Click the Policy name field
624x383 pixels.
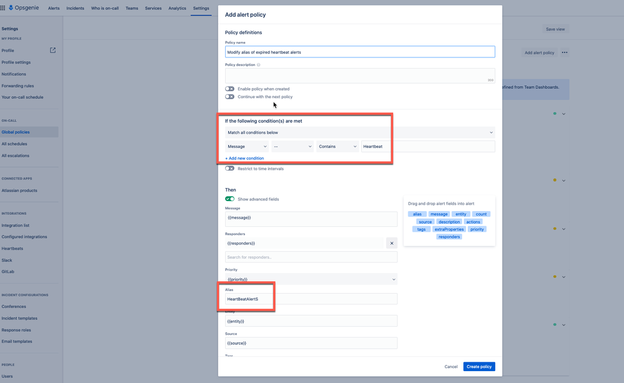360,52
